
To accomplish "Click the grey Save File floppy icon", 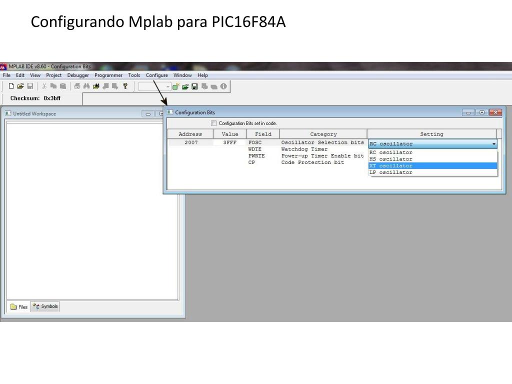I will pyautogui.click(x=30, y=86).
